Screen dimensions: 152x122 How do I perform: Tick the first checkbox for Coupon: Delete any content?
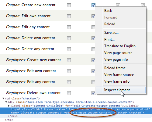(69, 49)
